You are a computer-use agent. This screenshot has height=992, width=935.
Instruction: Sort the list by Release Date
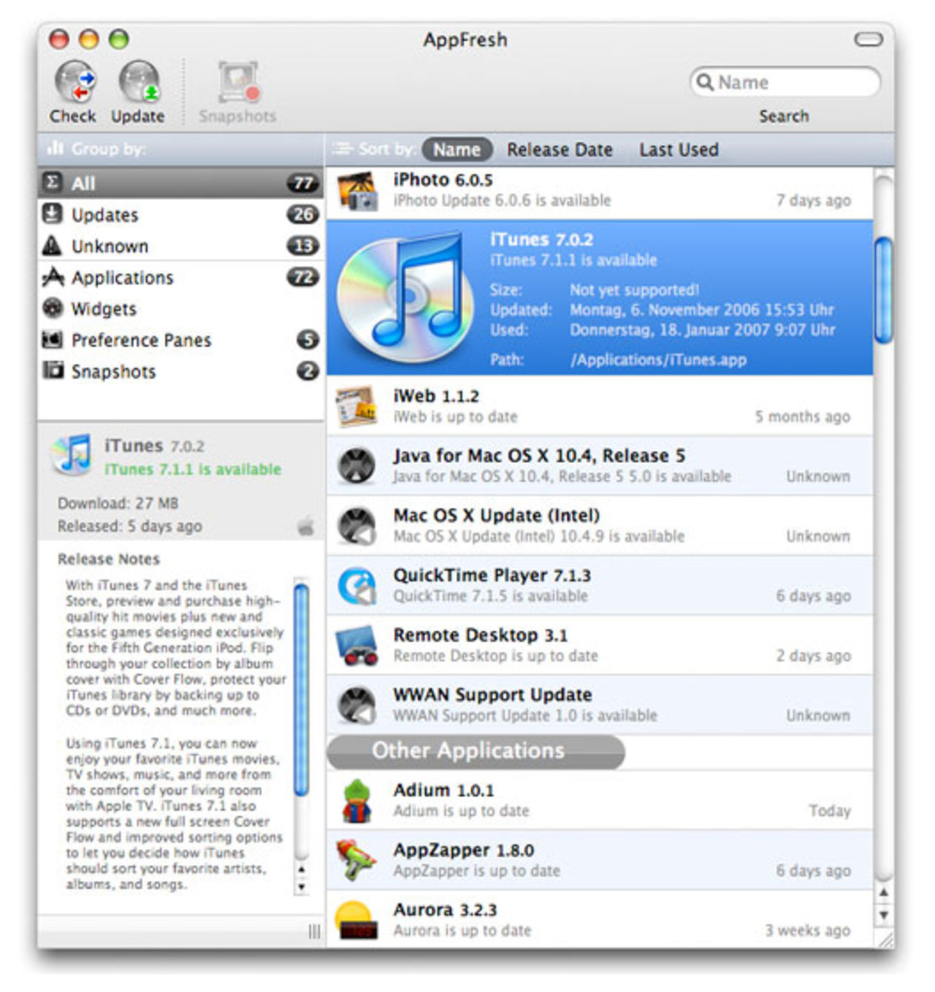point(560,150)
